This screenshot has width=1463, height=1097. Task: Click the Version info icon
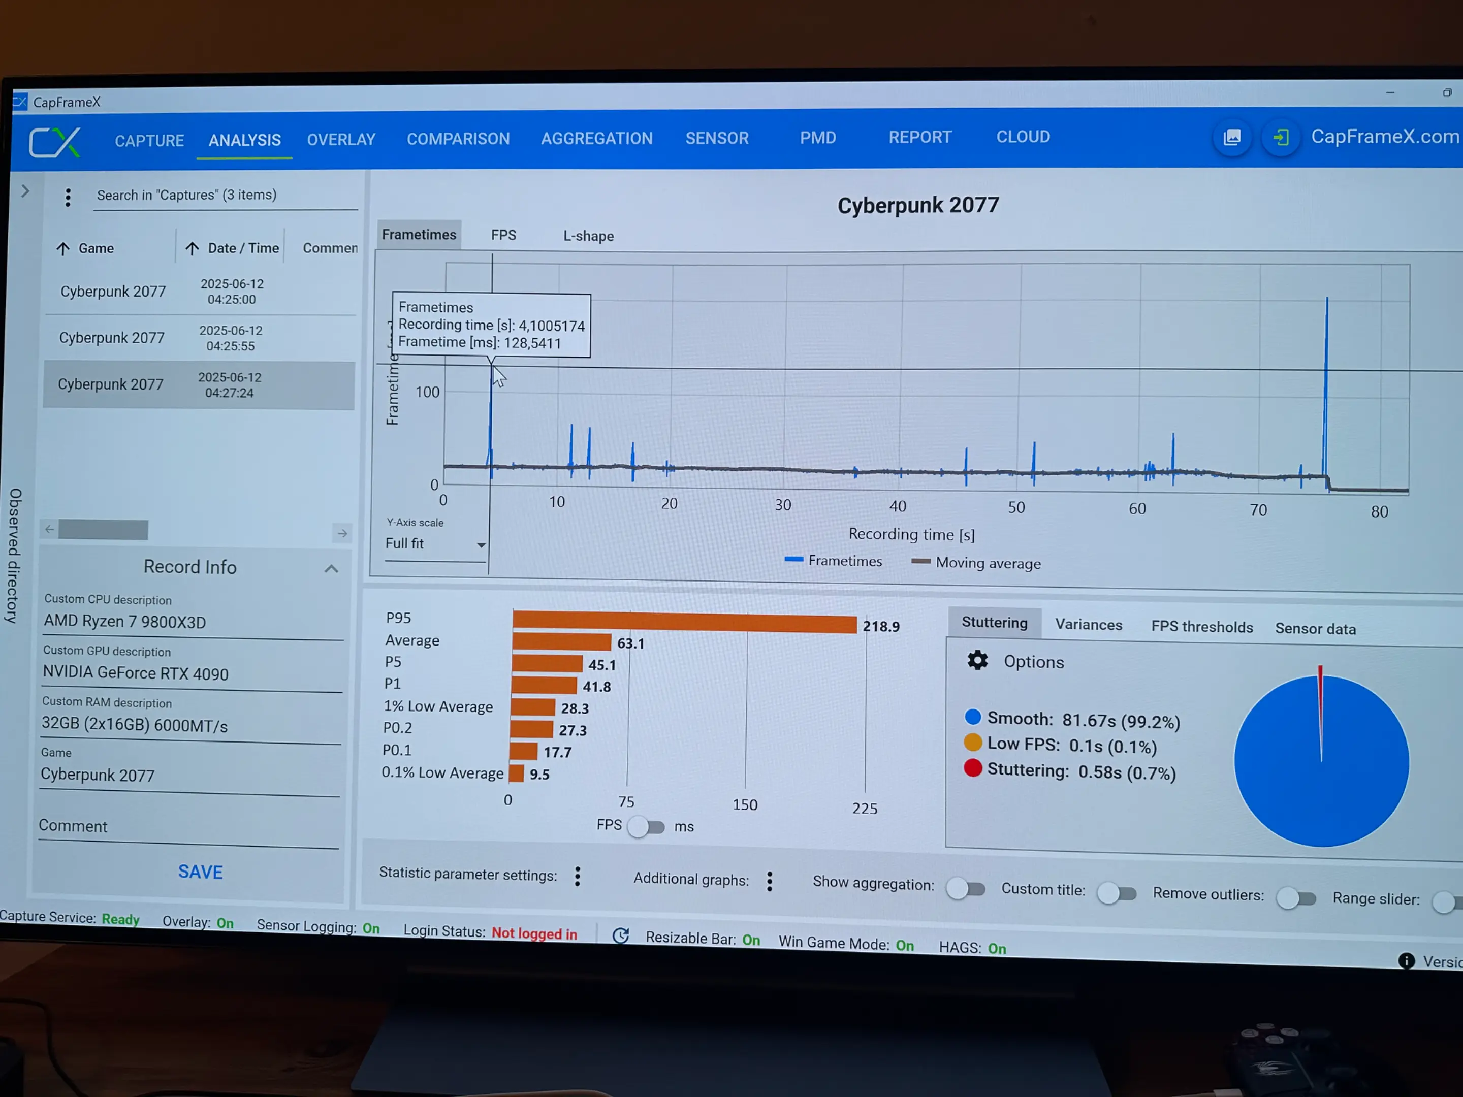click(x=1407, y=961)
